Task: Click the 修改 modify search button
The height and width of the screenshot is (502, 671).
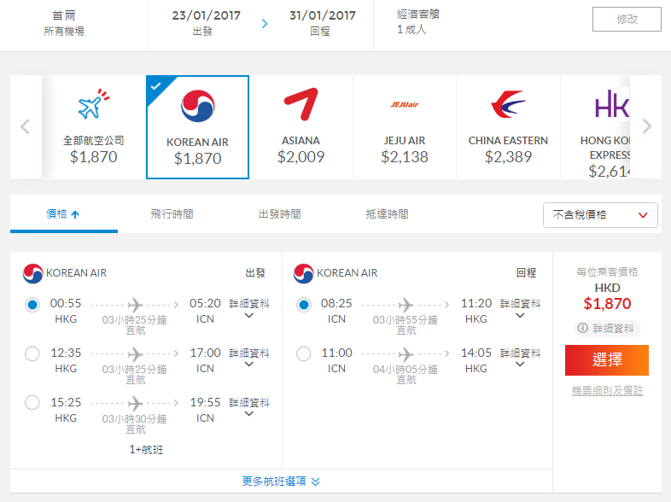Action: pos(627,20)
